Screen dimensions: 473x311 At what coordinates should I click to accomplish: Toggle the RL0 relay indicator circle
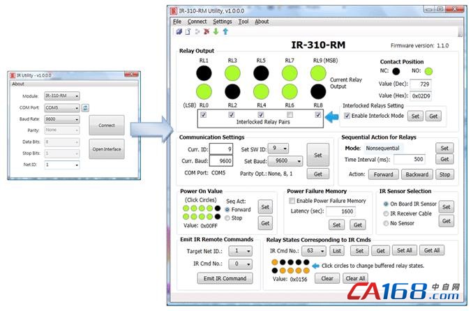tap(204, 92)
